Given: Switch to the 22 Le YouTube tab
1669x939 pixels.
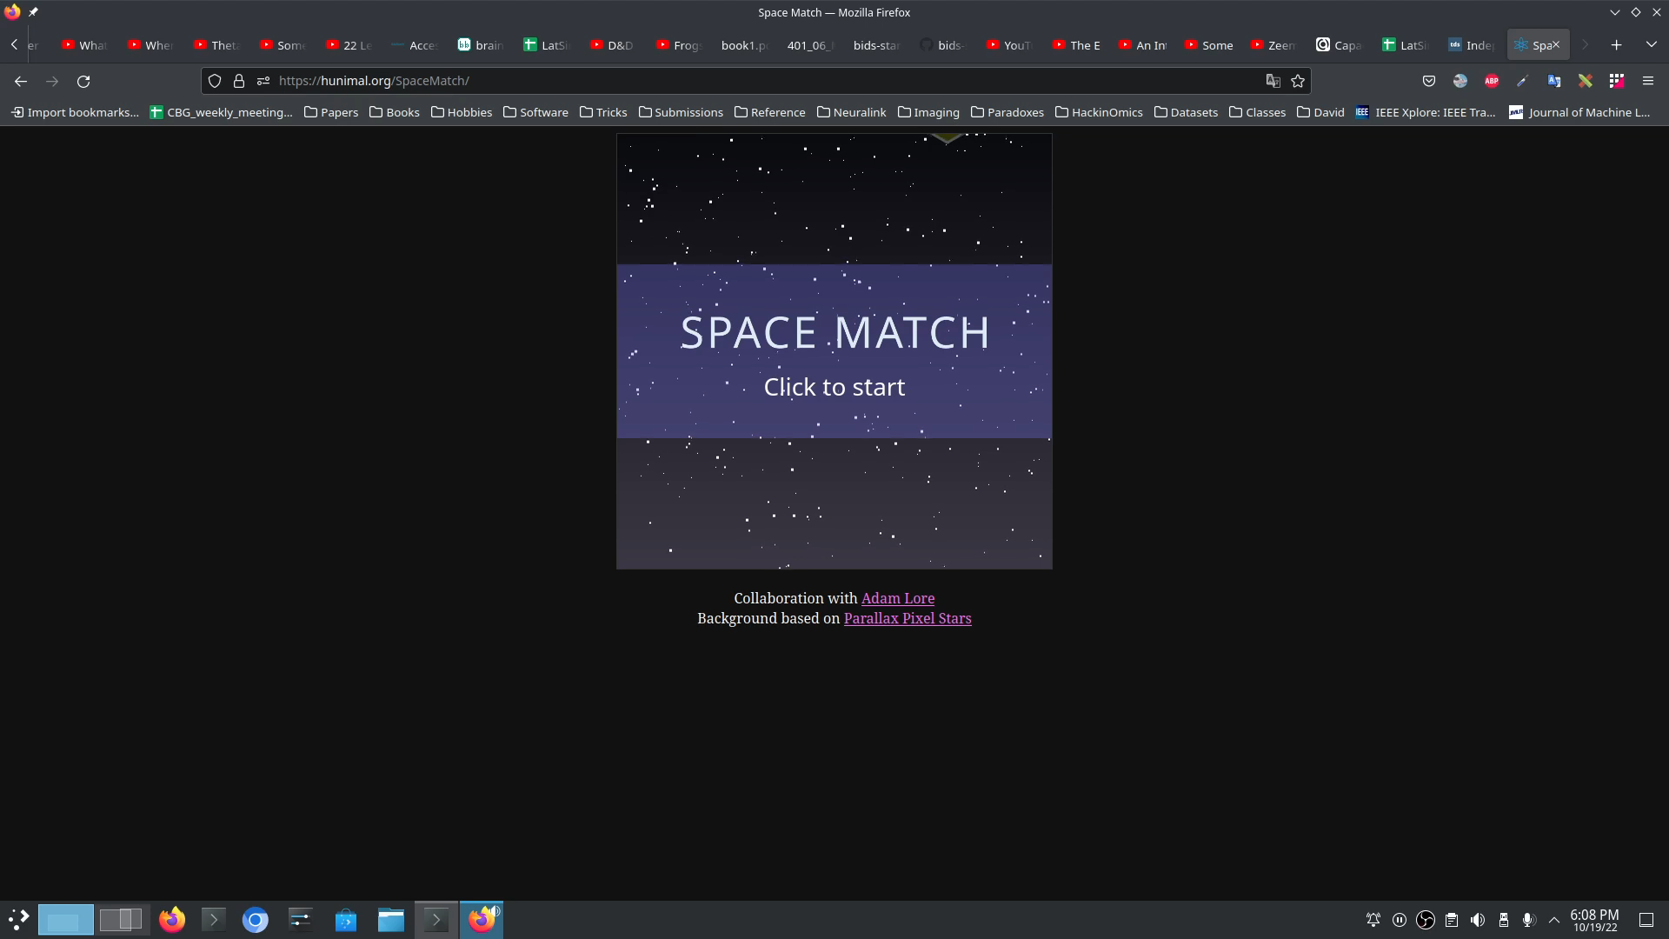Looking at the screenshot, I should point(349,45).
